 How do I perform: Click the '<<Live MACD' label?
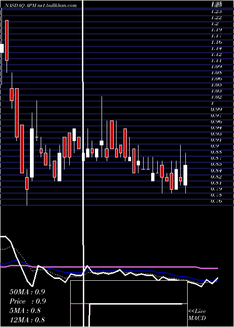(197, 314)
